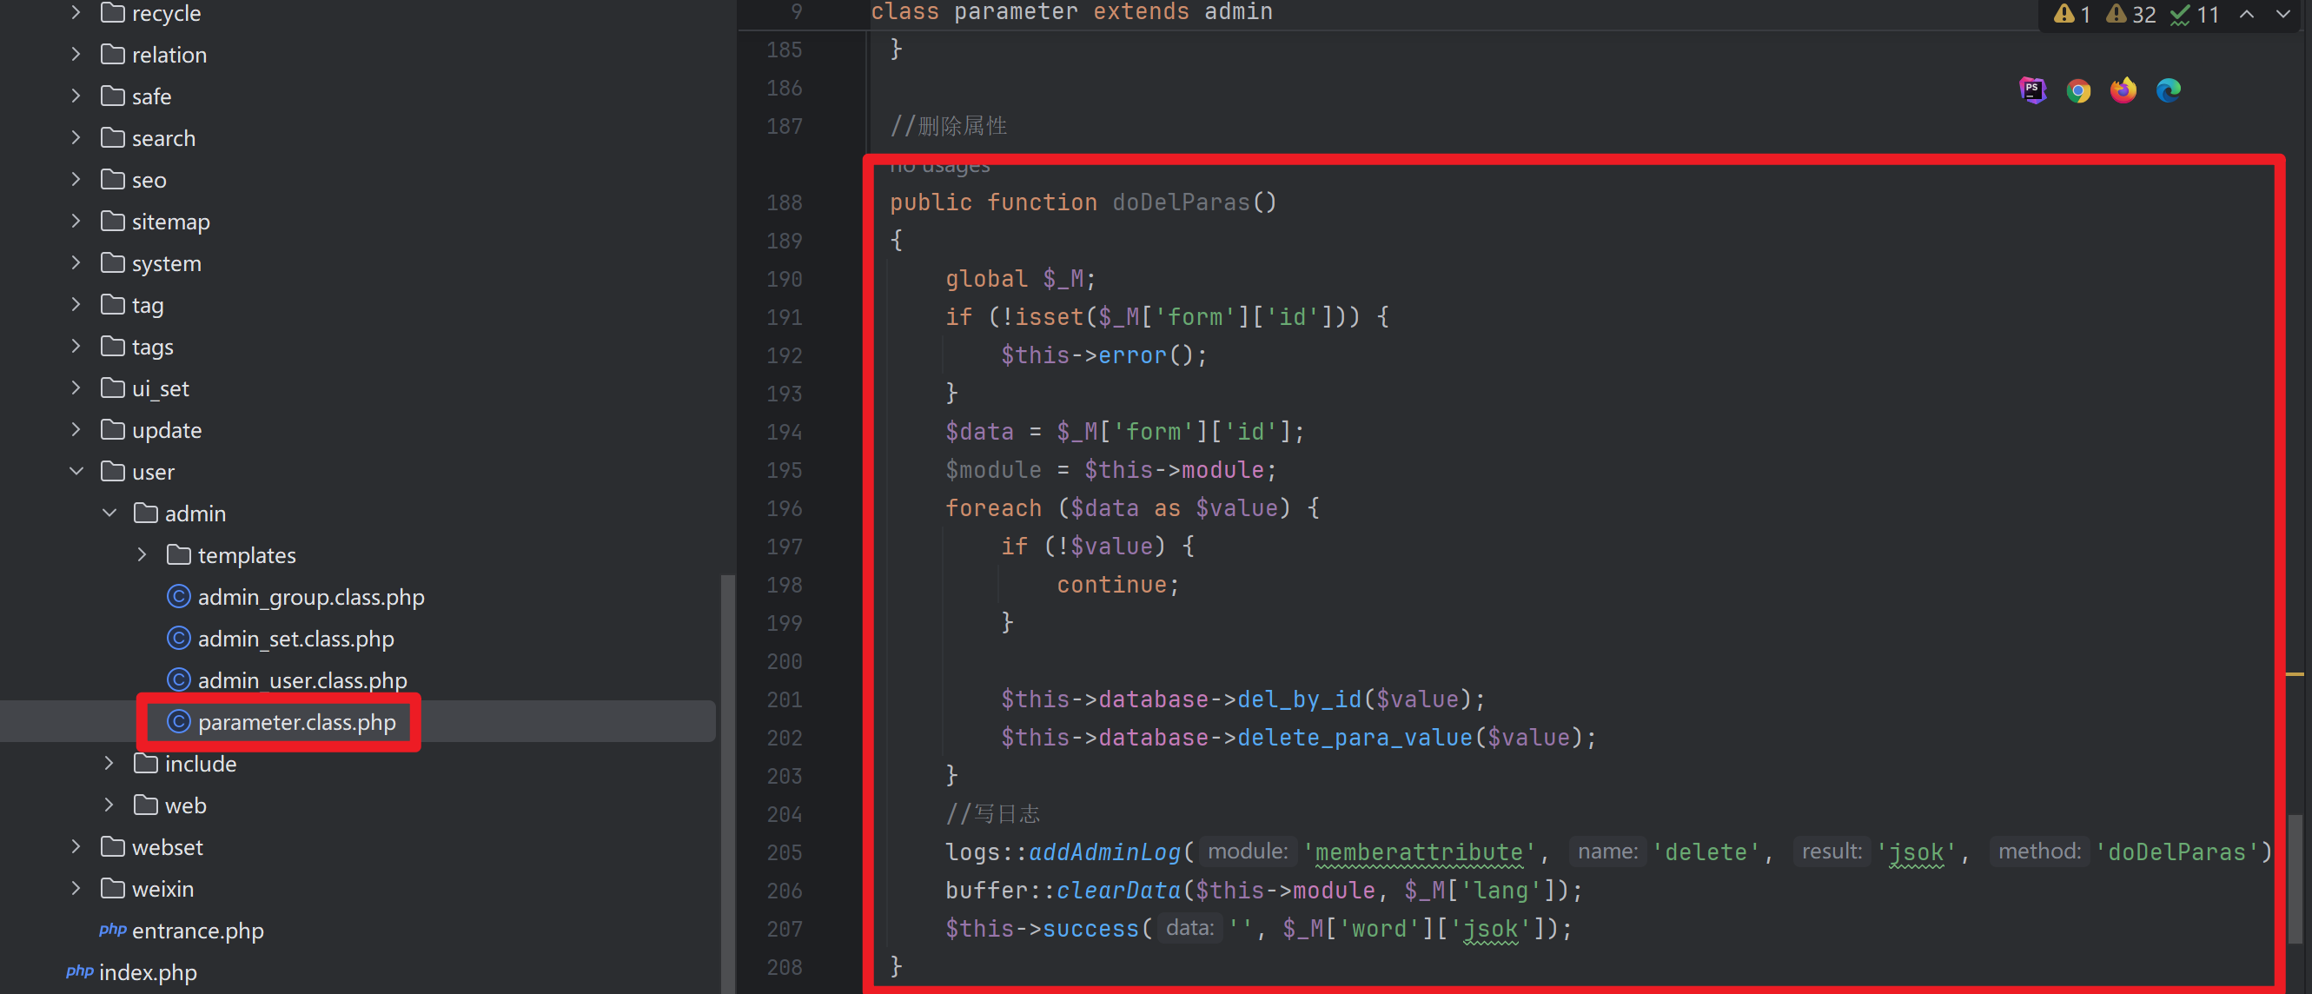Screen dimensions: 2312x994
Task: Click the sticky class parameter header line
Action: point(1071,12)
